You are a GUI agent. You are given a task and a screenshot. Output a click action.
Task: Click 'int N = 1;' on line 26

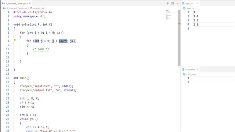click(x=28, y=115)
